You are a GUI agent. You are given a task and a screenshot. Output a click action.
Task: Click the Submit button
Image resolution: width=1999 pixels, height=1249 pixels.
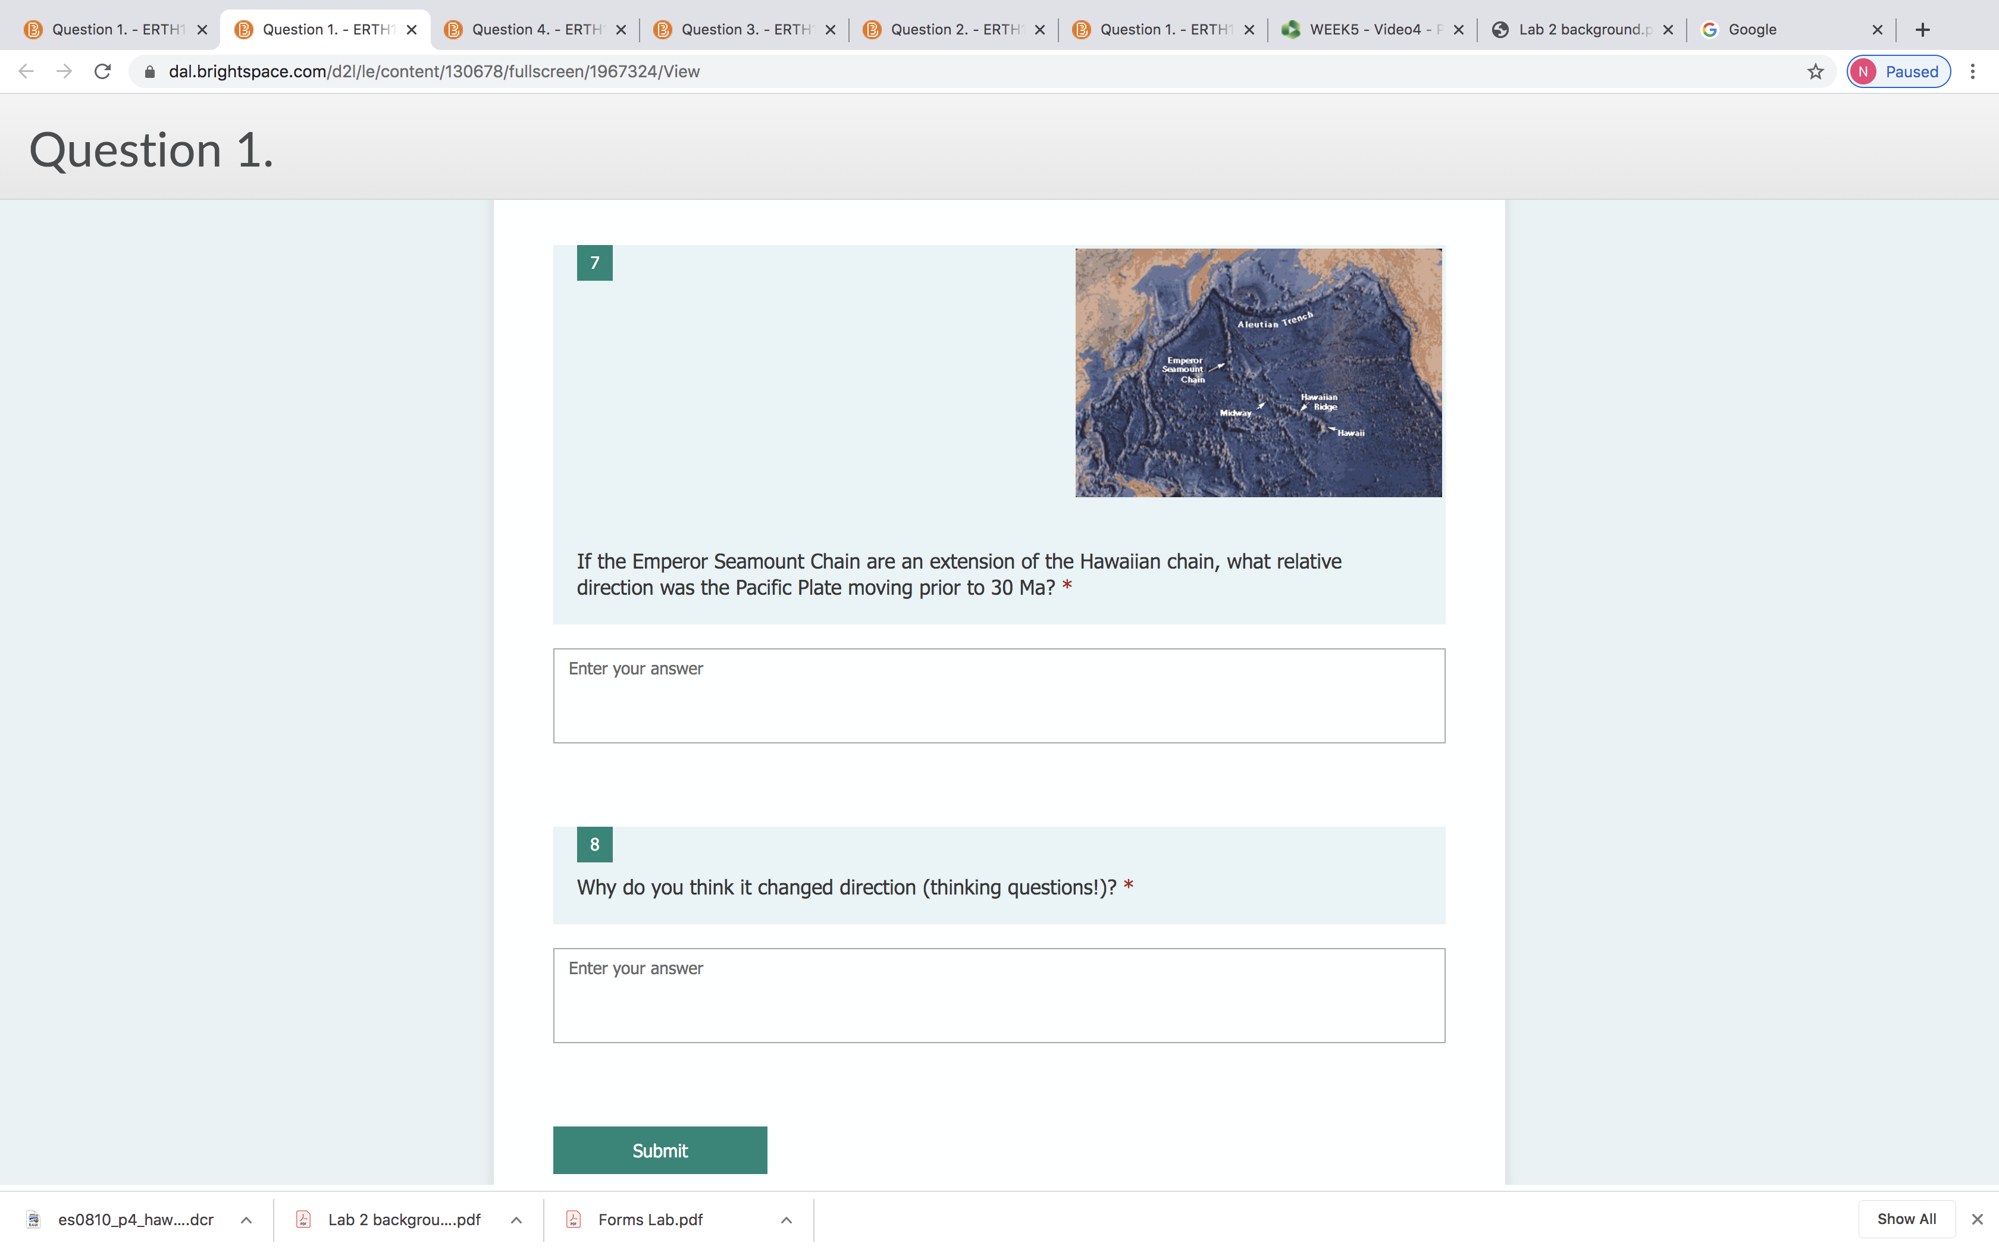coord(659,1150)
